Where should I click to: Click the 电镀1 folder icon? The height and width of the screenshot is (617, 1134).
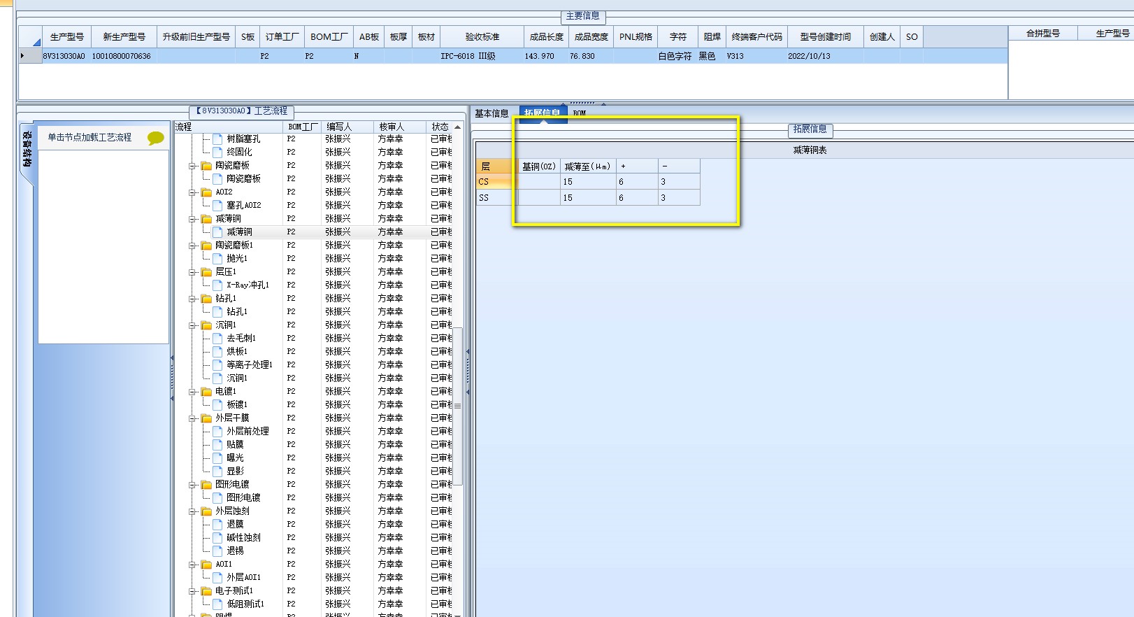click(206, 392)
